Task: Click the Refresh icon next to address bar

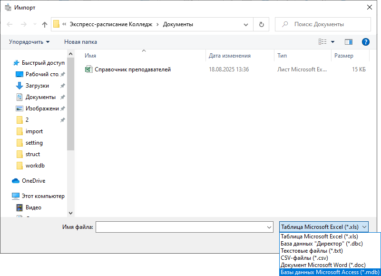Action: 261,24
